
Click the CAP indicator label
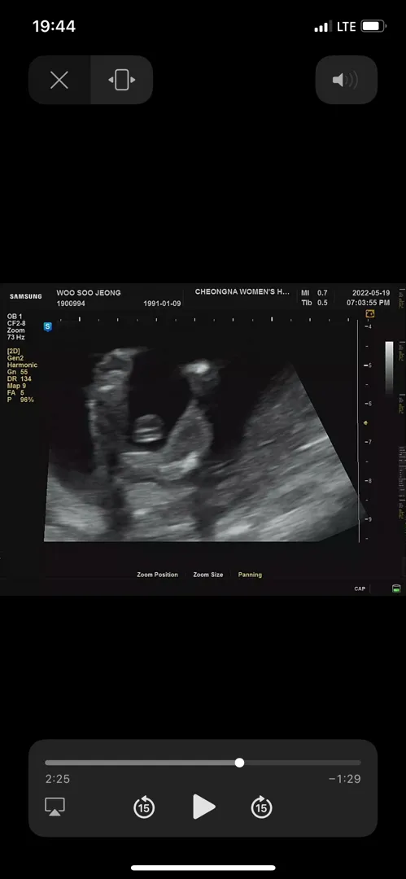pyautogui.click(x=360, y=588)
